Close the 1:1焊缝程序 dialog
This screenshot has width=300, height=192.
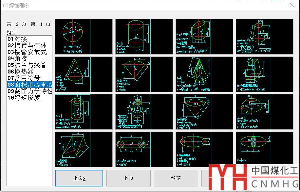[292, 5]
